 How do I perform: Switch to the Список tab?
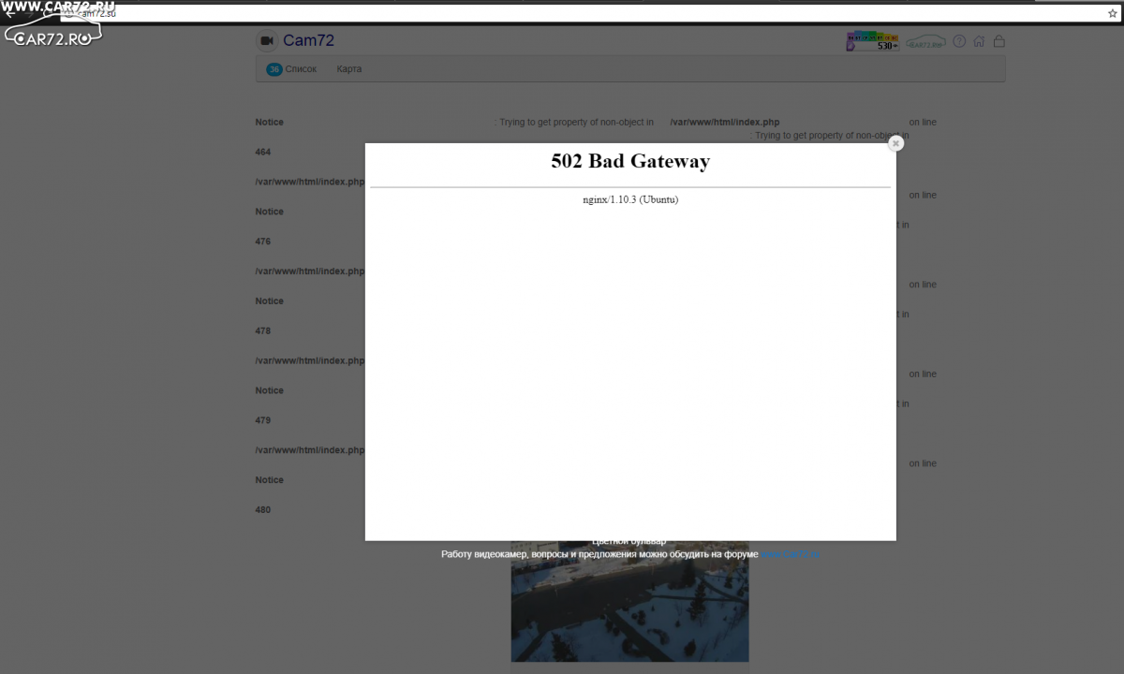click(x=301, y=69)
